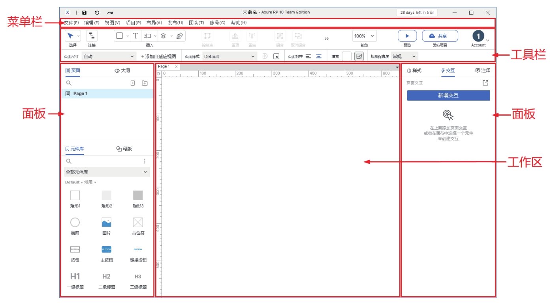Screen dimensions: 551x303
Task: Switch to the 样式 (Style) tab
Action: tap(414, 71)
